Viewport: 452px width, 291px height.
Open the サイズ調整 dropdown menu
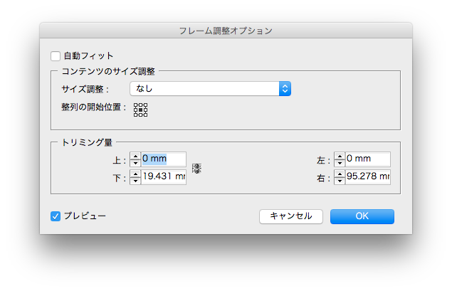(210, 89)
